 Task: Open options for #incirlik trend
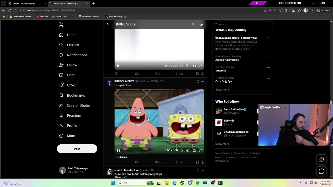coord(268,68)
